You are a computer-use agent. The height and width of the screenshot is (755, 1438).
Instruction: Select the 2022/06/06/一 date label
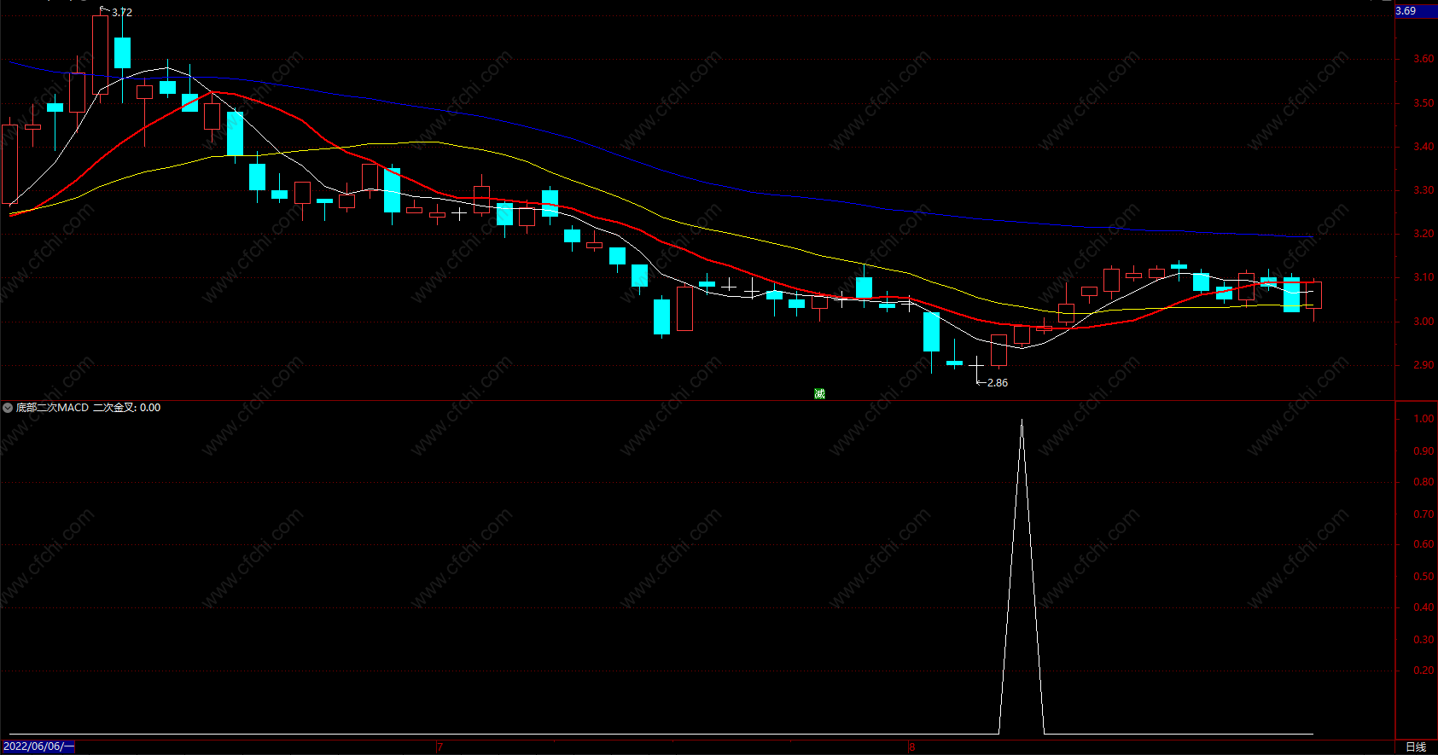click(38, 746)
